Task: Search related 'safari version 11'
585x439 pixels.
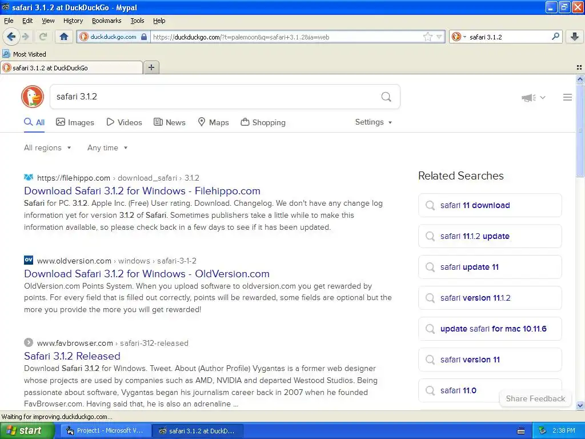Action: (x=490, y=360)
